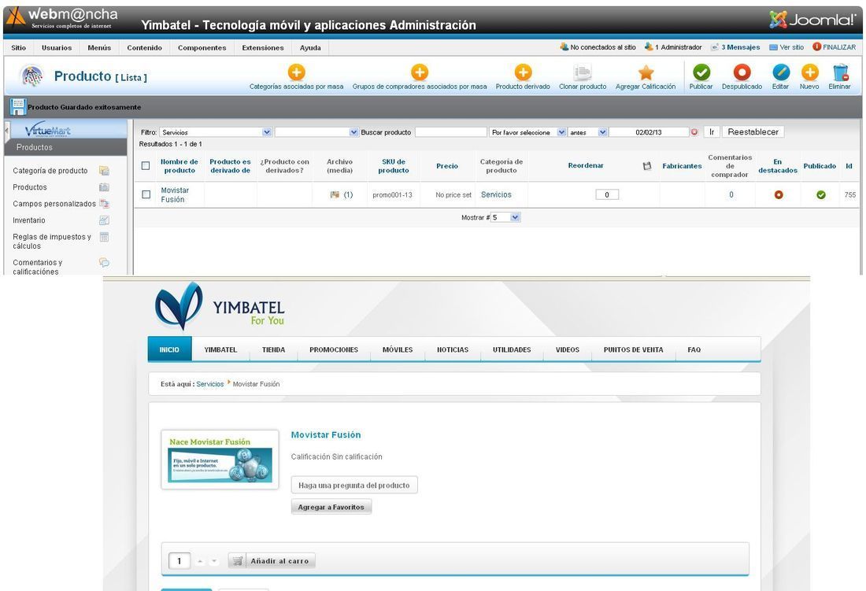Increase quantity with up stepper arrow
Screen dimensions: 866x591
pyautogui.click(x=200, y=562)
